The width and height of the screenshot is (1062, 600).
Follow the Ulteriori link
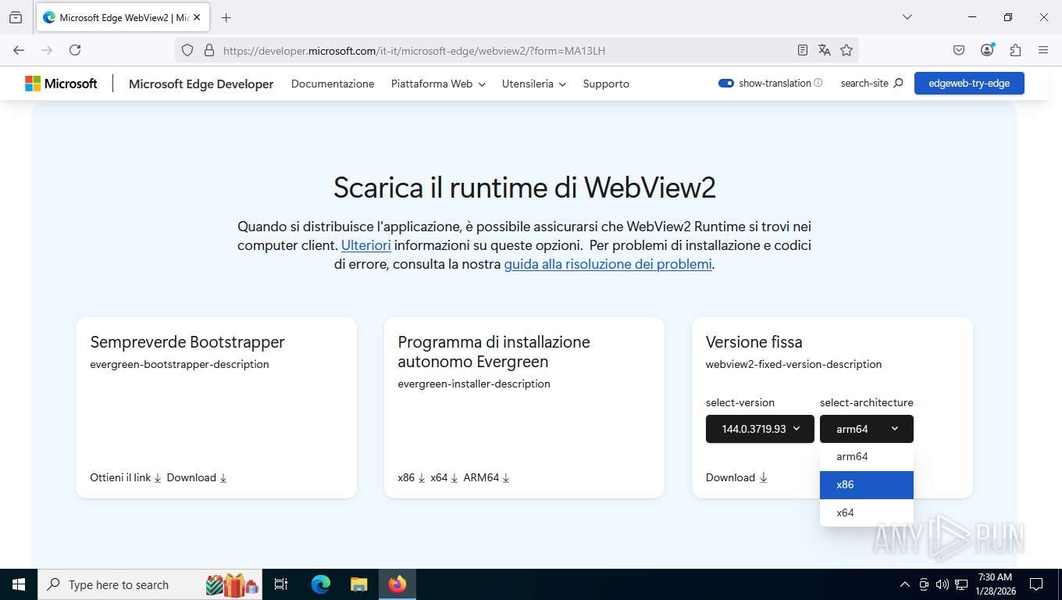click(x=366, y=245)
